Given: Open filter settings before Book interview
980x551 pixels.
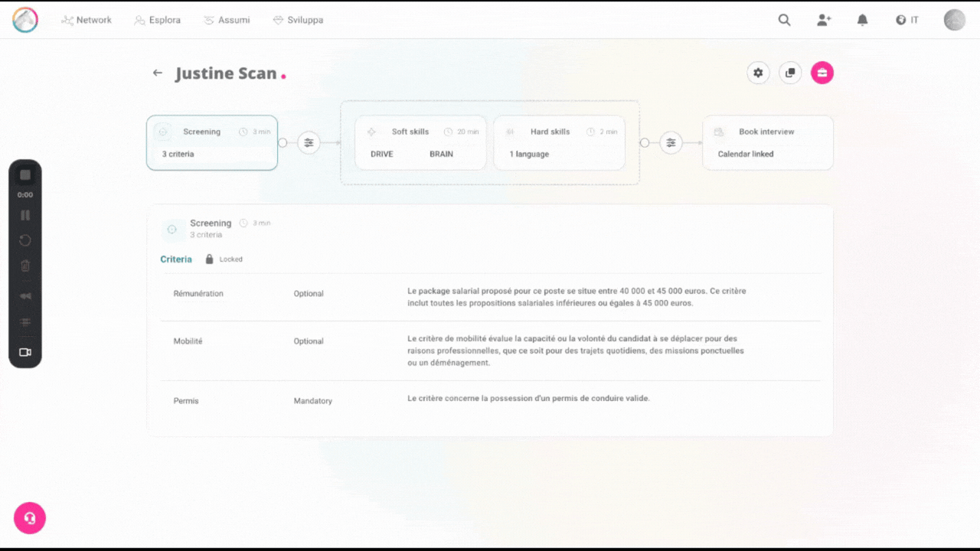Looking at the screenshot, I should tap(671, 142).
